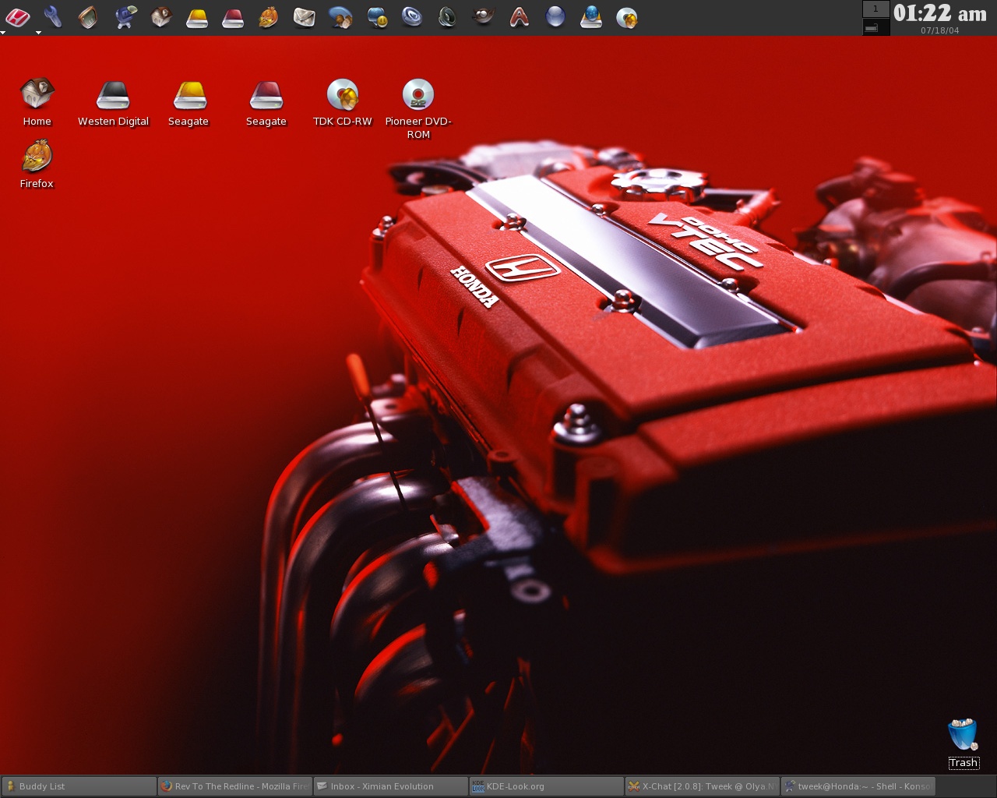The width and height of the screenshot is (997, 798).
Task: Select the lower desktop in the pager
Action: click(875, 27)
